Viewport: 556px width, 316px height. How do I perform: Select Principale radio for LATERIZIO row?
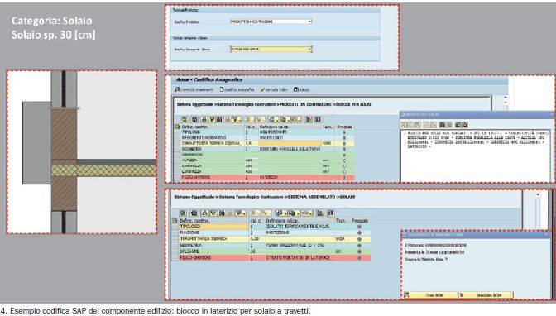point(344,177)
